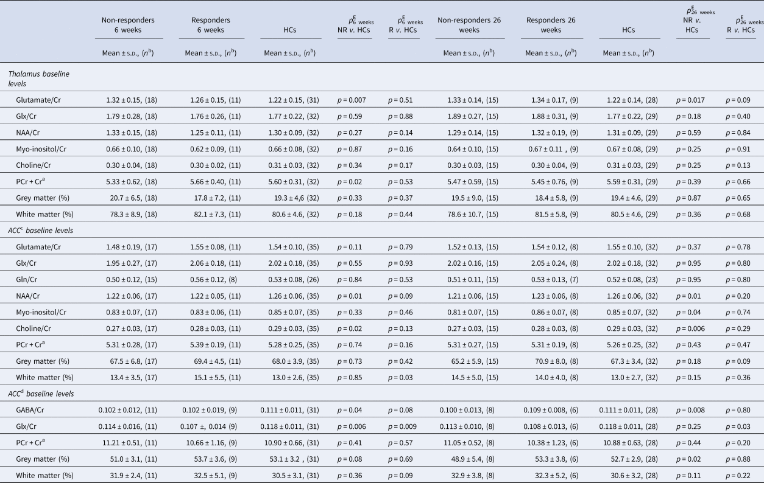This screenshot has height=483, width=764.
Task: Click the 'Thalamus baseline levels' section heading
Action: [39, 78]
